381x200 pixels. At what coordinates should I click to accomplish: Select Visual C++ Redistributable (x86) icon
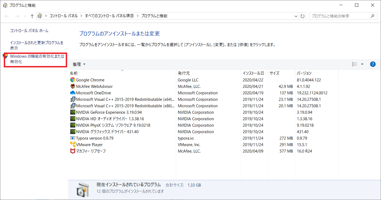73,106
